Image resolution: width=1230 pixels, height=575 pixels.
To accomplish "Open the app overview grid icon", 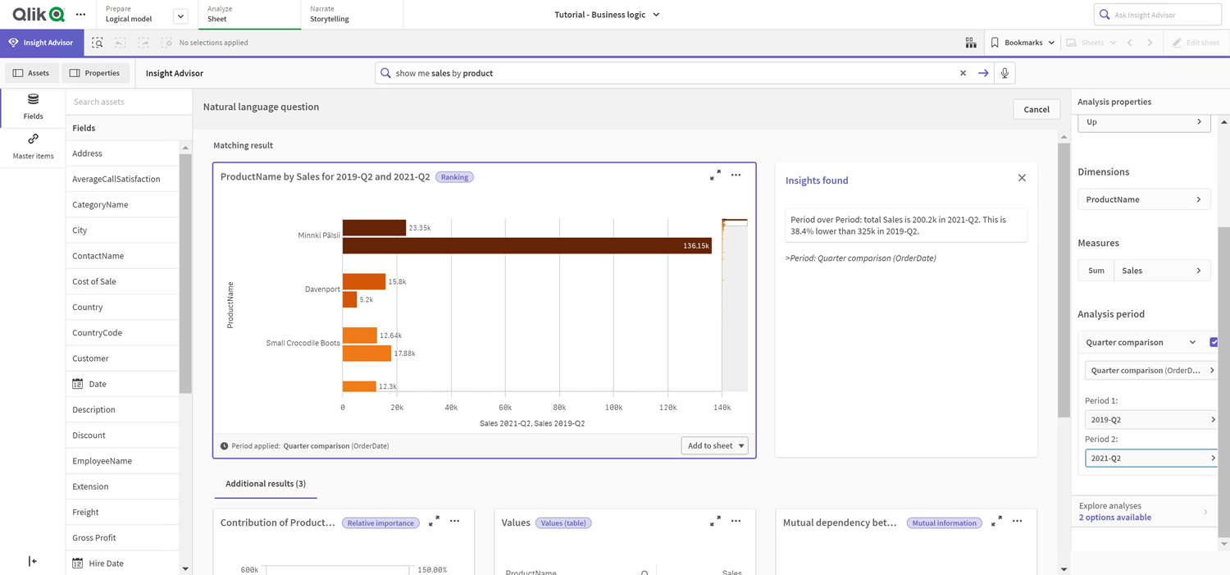I will coord(970,42).
